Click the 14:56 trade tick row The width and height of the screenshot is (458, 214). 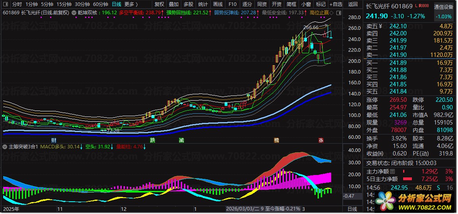410,187
